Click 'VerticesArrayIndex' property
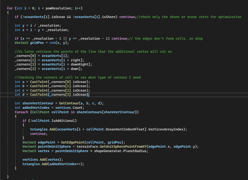Viewport: 248px width, 180px height. 166,129
